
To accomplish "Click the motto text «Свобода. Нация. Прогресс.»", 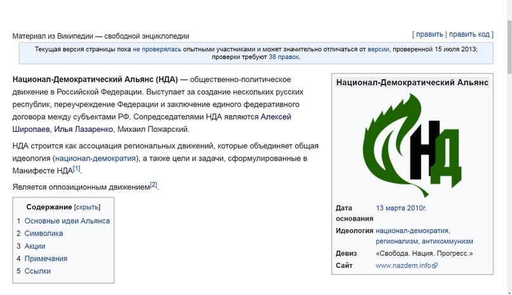I will (424, 253).
